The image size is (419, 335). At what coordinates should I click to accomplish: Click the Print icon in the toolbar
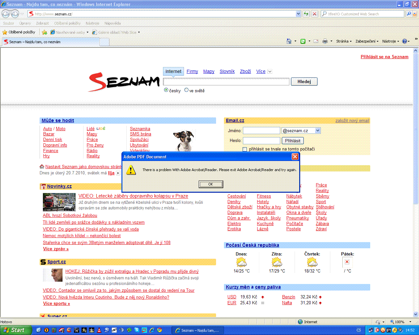(x=325, y=41)
